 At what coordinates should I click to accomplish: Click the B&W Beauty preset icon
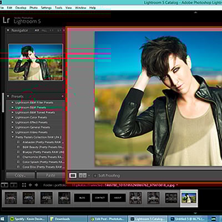(18, 147)
